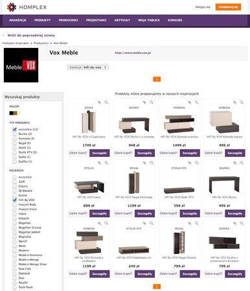Click magnifier icon on the Szafa product card
The image size is (250, 291).
pyautogui.click(x=106, y=102)
